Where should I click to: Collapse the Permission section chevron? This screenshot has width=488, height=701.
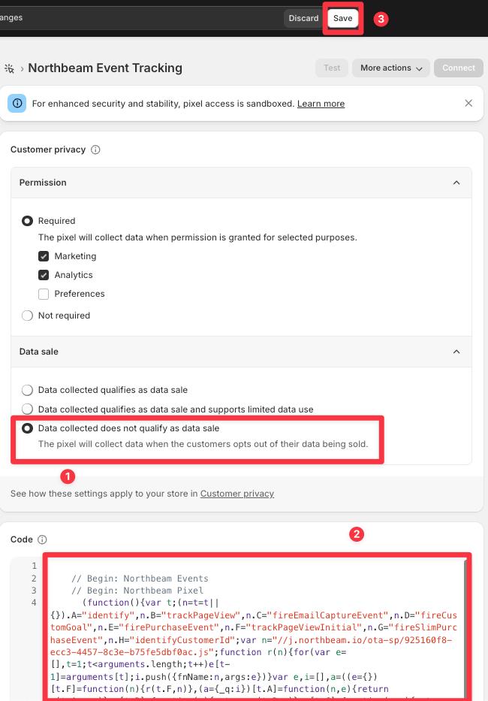coord(456,183)
